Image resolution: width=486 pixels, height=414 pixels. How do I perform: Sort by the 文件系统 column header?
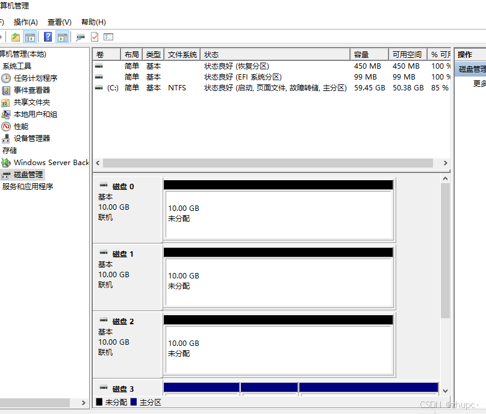pos(182,55)
